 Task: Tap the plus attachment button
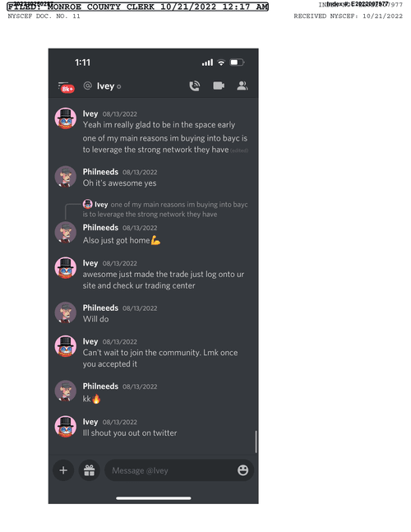(63, 470)
